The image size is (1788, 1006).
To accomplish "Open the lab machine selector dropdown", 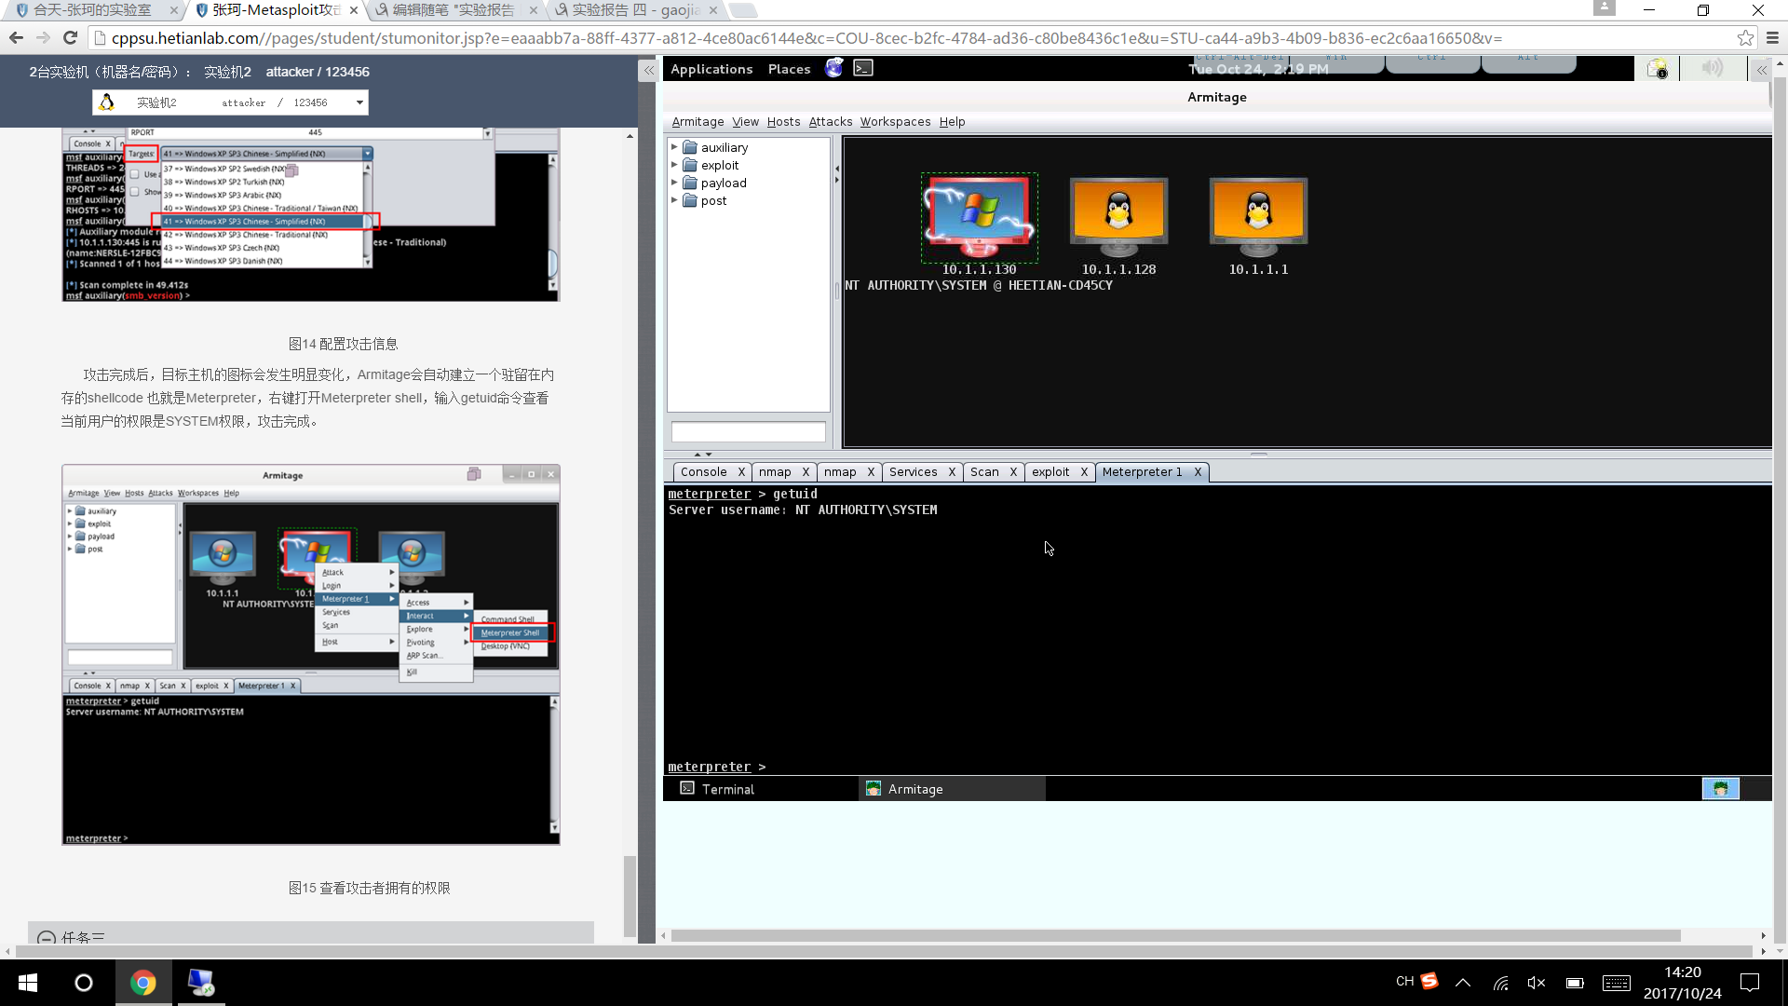I will point(230,102).
